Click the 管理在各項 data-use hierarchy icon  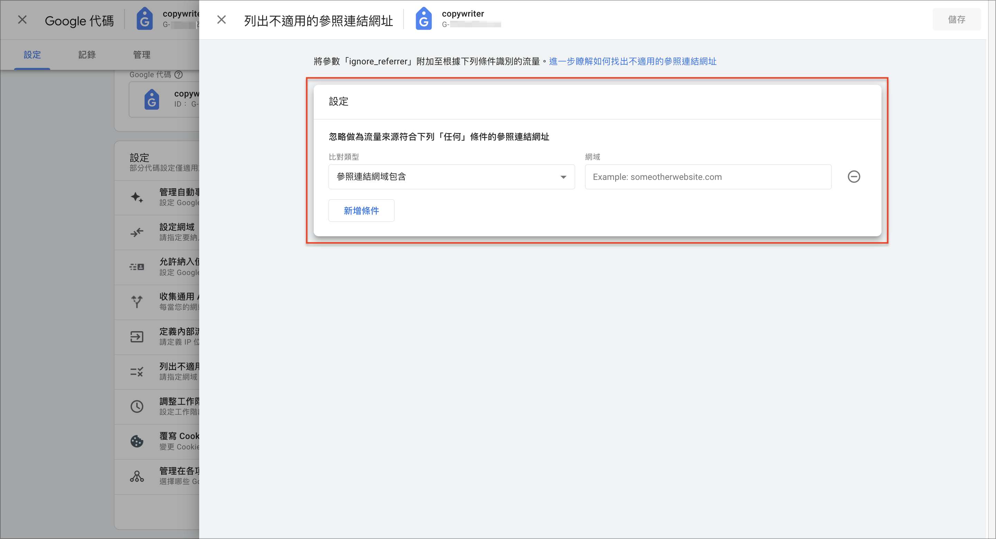pos(137,476)
